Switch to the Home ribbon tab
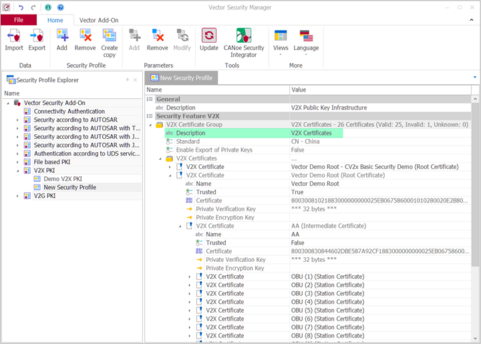Screen dimensions: 481x344 55,20
